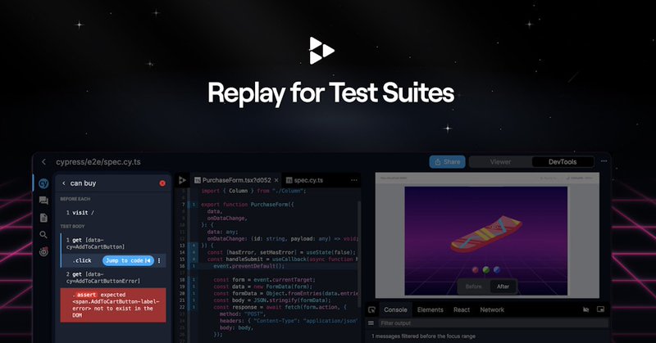Open the file explorer document icon in sidebar
The height and width of the screenshot is (343, 656).
pos(43,218)
